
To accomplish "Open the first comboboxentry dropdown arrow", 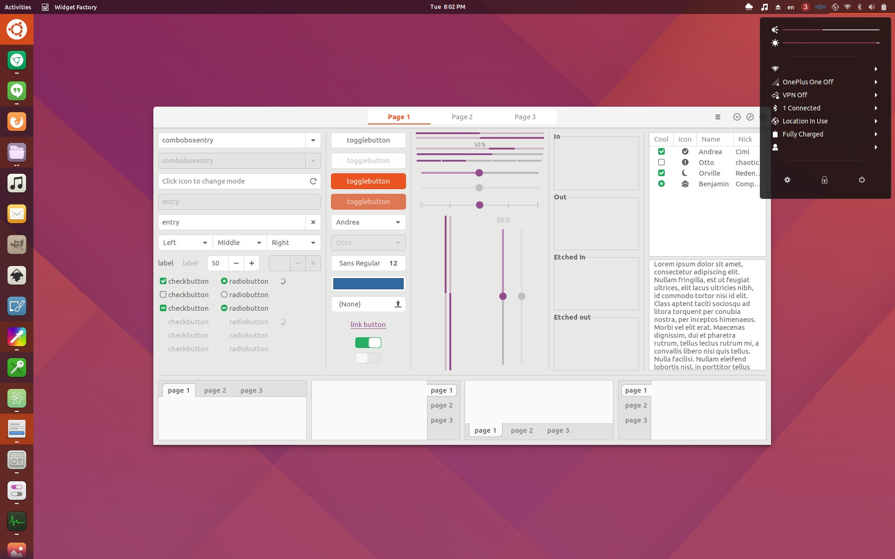I will click(313, 140).
